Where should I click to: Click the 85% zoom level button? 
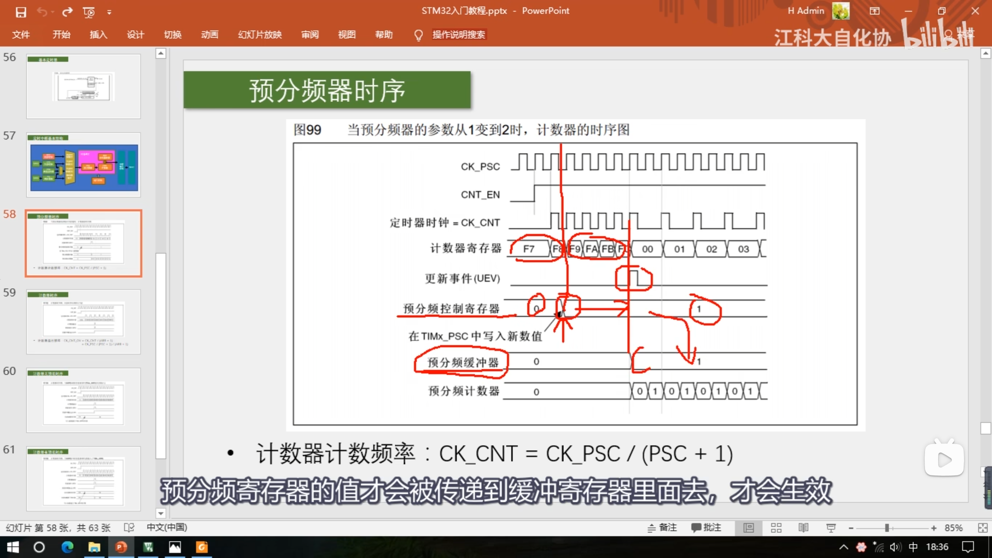pyautogui.click(x=953, y=528)
